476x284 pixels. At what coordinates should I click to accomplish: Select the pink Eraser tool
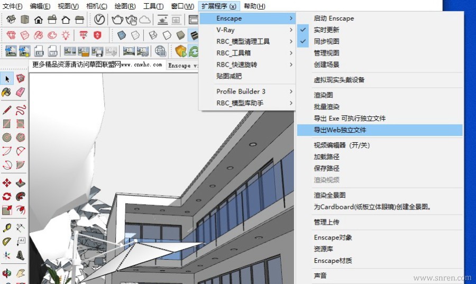[x=20, y=92]
